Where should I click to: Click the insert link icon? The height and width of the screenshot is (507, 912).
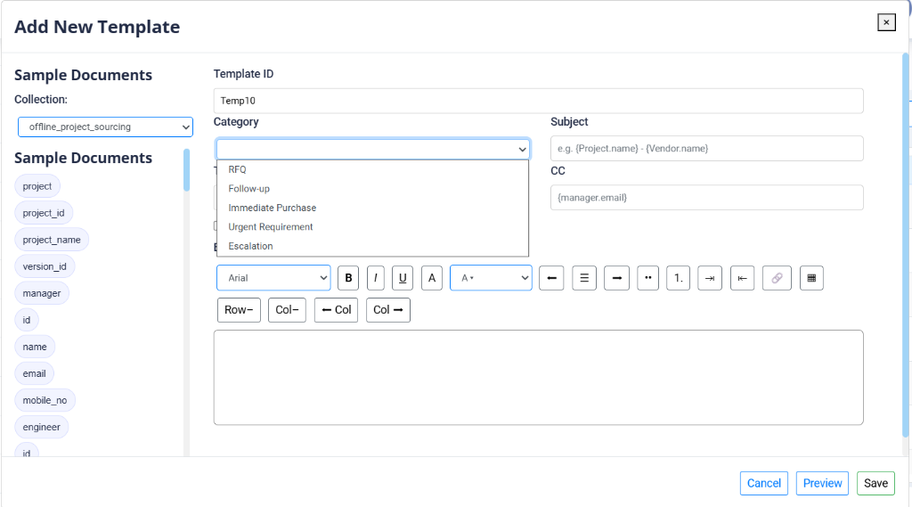(777, 278)
